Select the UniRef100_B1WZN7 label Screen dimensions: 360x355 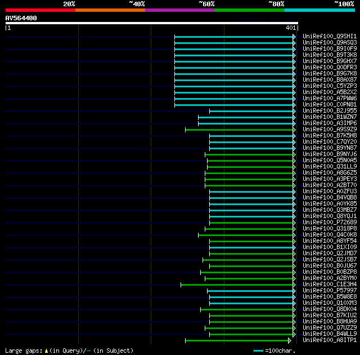click(x=330, y=117)
